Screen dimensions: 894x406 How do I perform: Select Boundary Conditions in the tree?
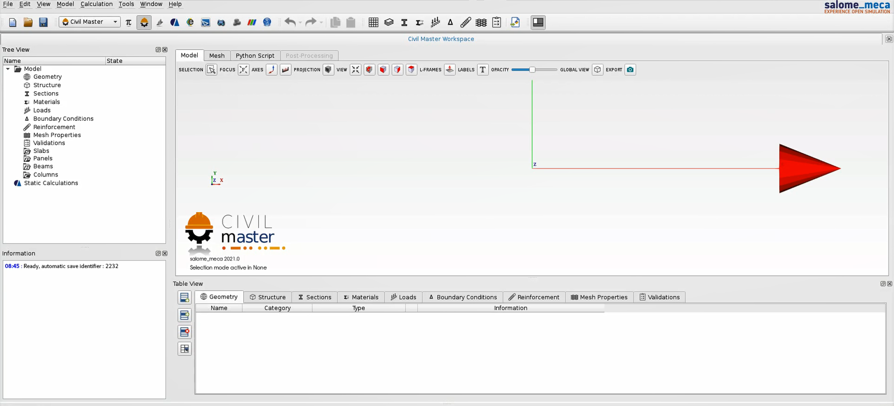tap(63, 119)
